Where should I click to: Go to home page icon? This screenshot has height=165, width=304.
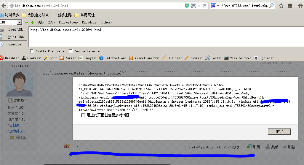300,6
